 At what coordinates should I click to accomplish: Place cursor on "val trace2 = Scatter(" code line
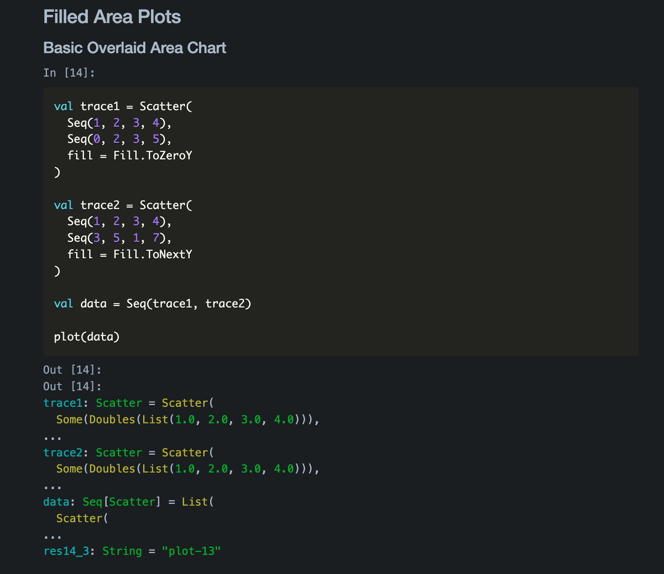pos(123,205)
